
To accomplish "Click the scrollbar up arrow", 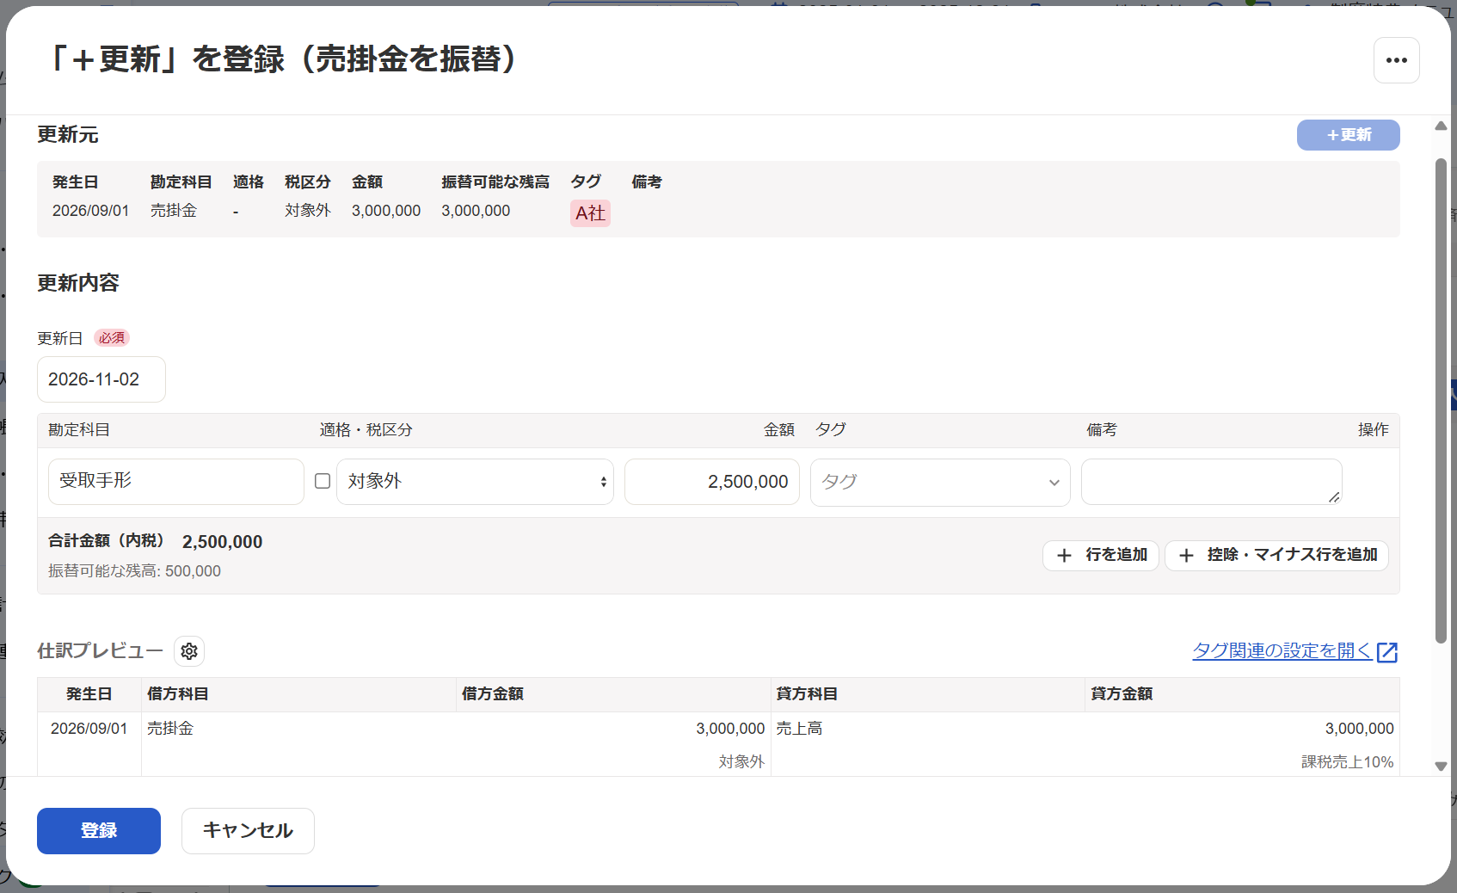I will pyautogui.click(x=1441, y=126).
